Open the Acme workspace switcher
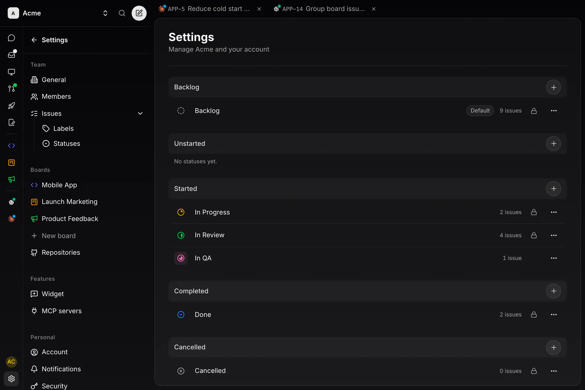 pyautogui.click(x=58, y=13)
